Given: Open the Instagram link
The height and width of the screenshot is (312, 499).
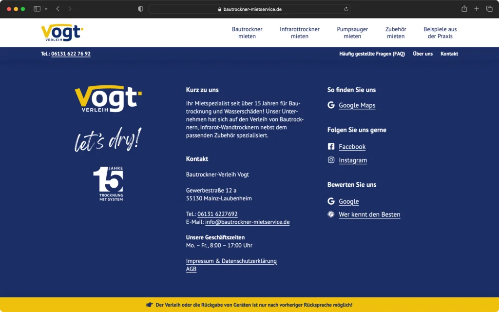Looking at the screenshot, I should (353, 160).
